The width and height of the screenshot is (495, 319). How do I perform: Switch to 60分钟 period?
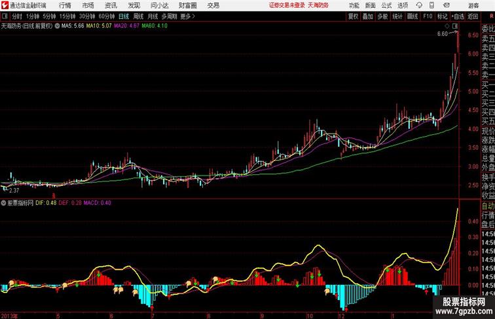tap(107, 16)
